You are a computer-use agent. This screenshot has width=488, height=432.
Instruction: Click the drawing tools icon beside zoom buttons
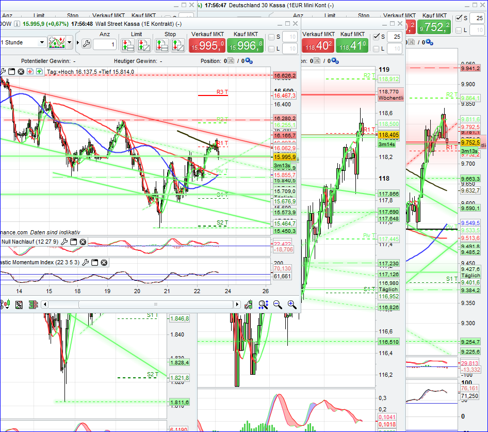(x=248, y=305)
